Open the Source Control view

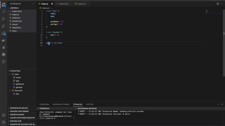point(4,19)
